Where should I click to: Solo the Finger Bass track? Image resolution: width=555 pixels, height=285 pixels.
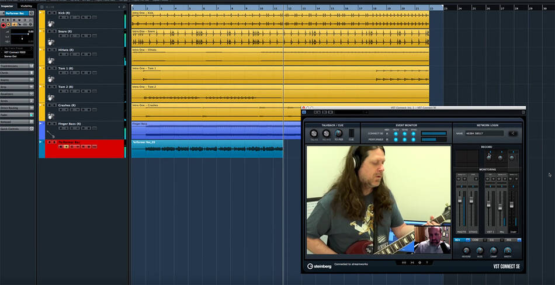(54, 124)
